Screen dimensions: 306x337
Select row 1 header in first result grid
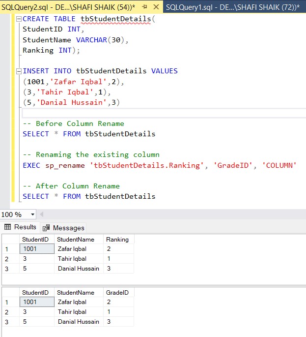(x=11, y=249)
